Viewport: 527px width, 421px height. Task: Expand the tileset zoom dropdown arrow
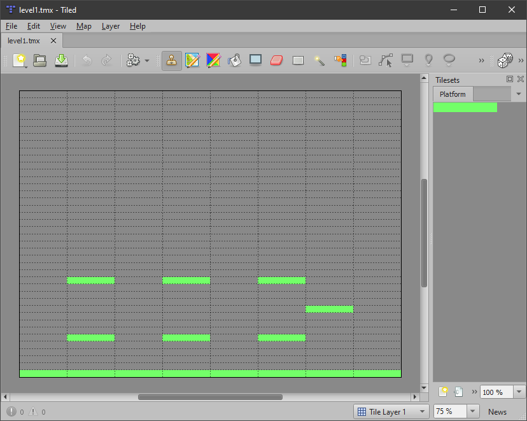point(519,392)
